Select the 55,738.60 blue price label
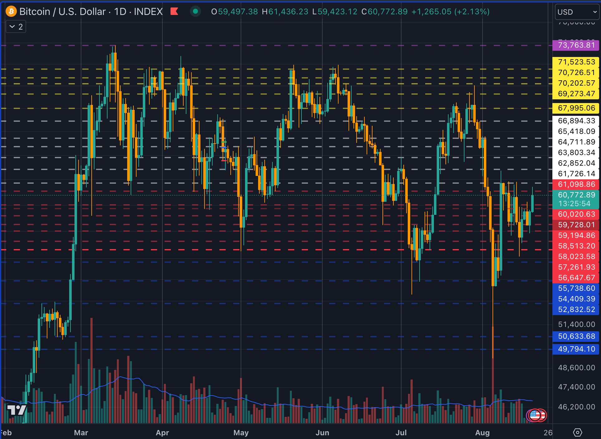 [x=576, y=288]
